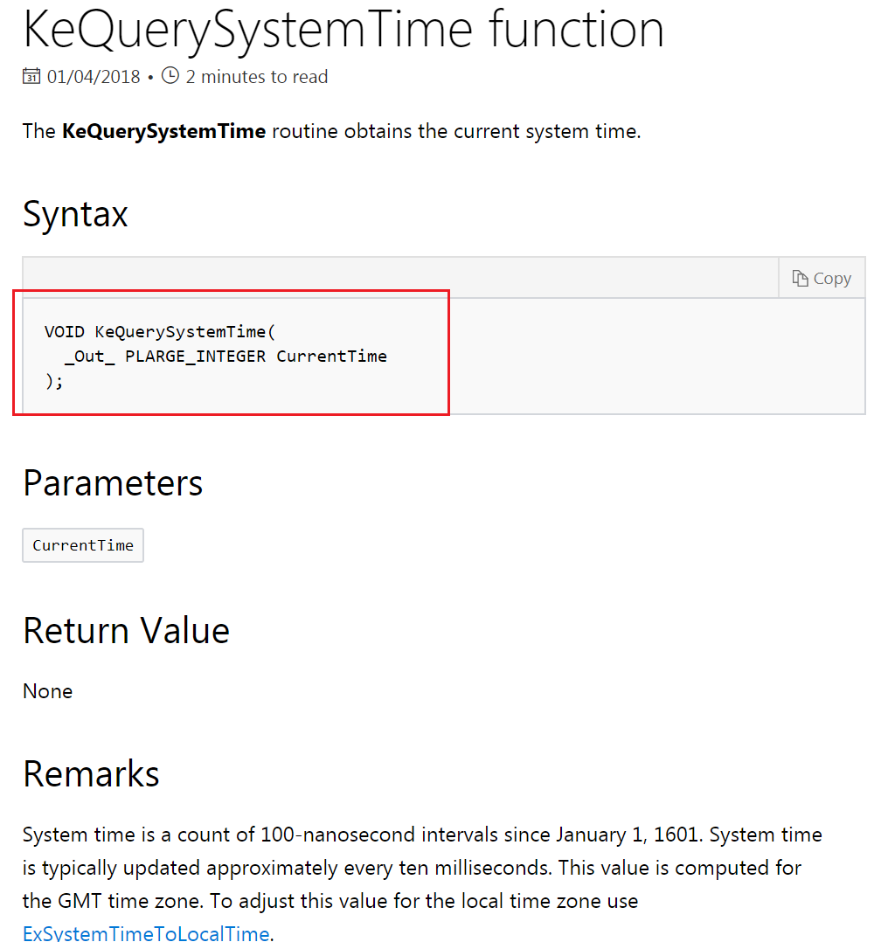
Task: Click the KeQuerySystemTime function page title
Action: pos(343,29)
